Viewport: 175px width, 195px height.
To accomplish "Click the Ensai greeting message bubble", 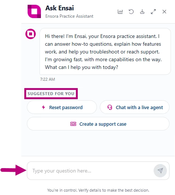I will pos(105,51).
